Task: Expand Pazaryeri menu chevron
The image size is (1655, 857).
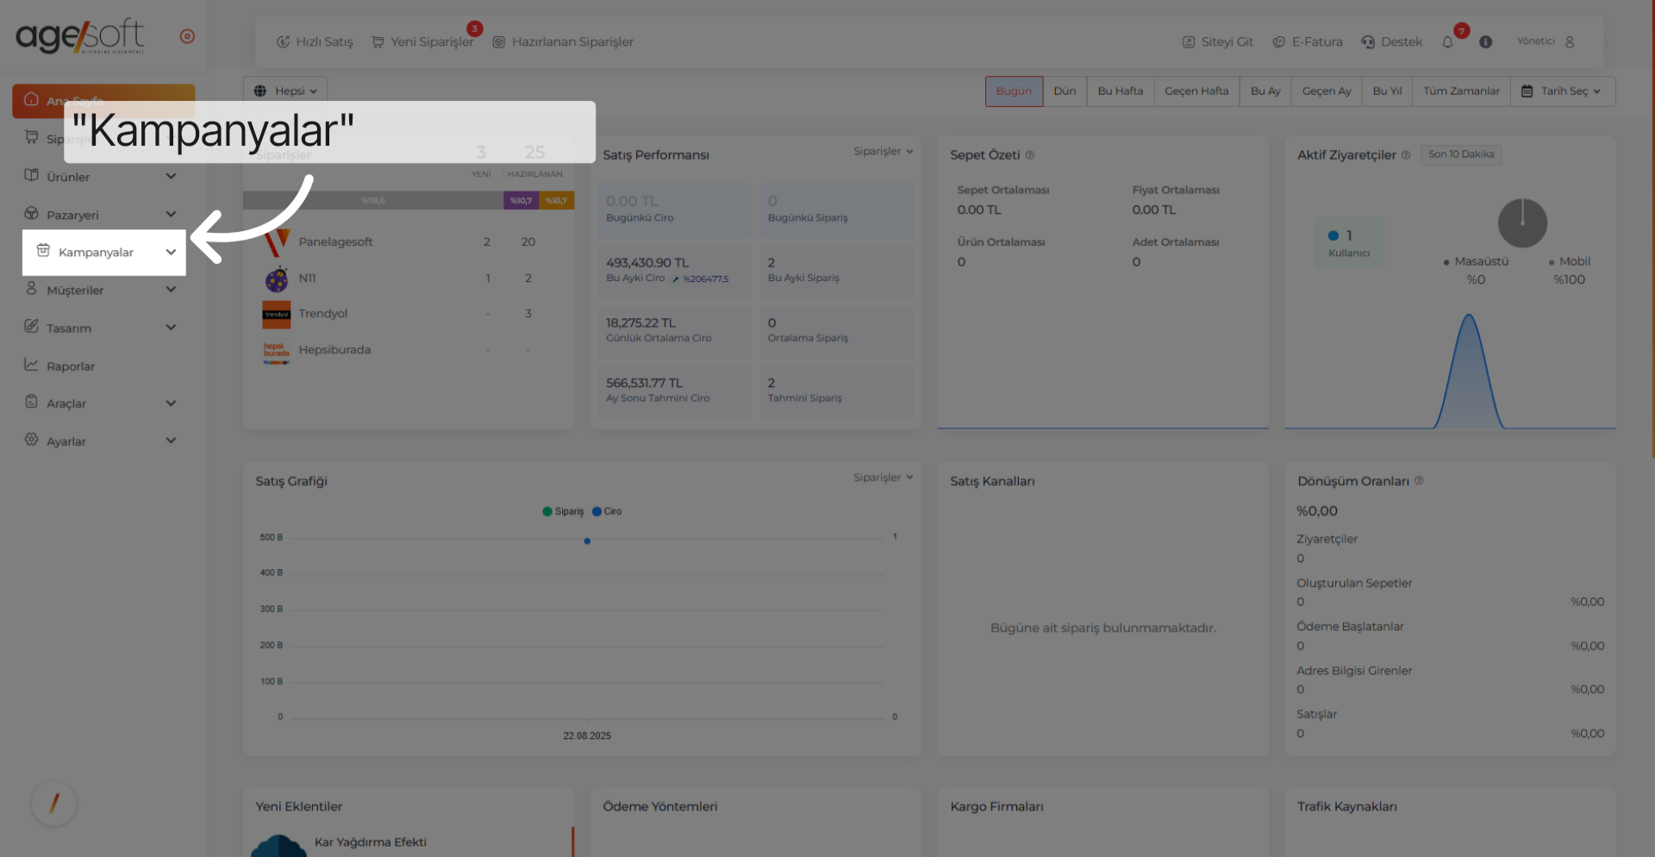Action: click(x=171, y=214)
